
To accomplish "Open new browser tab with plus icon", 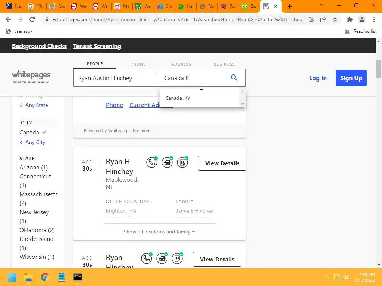I will 289,6.
